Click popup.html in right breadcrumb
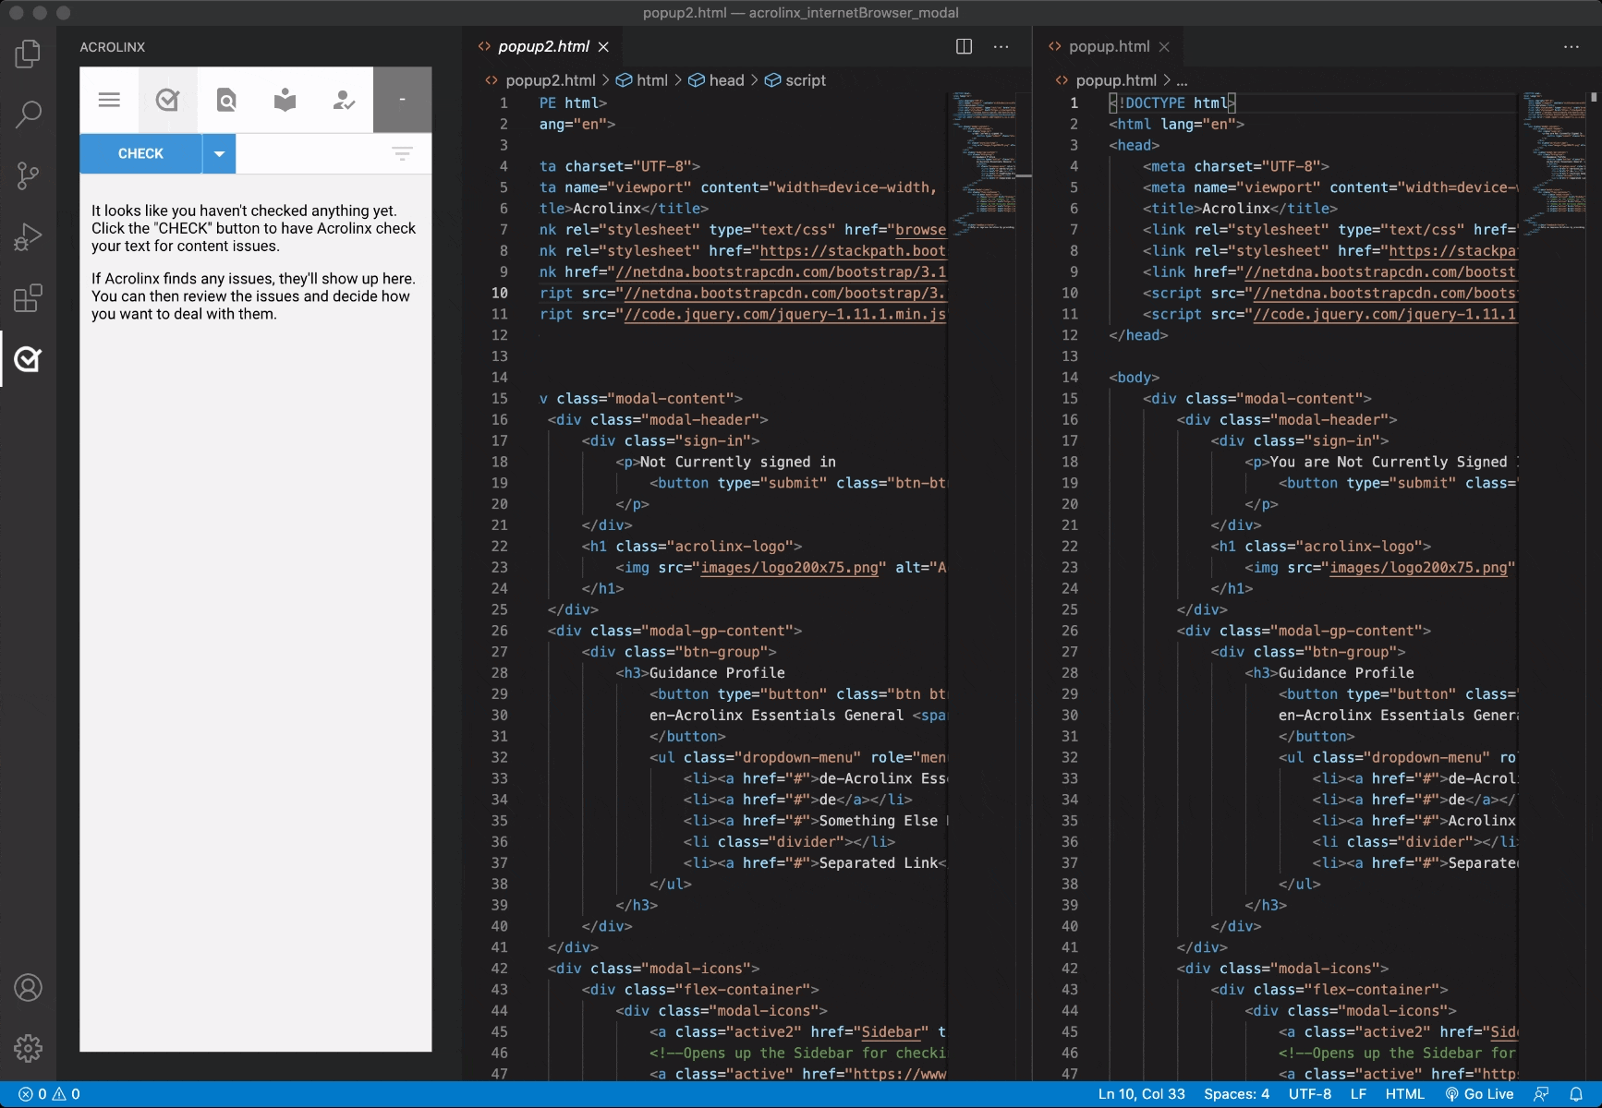The height and width of the screenshot is (1108, 1602). click(1116, 80)
